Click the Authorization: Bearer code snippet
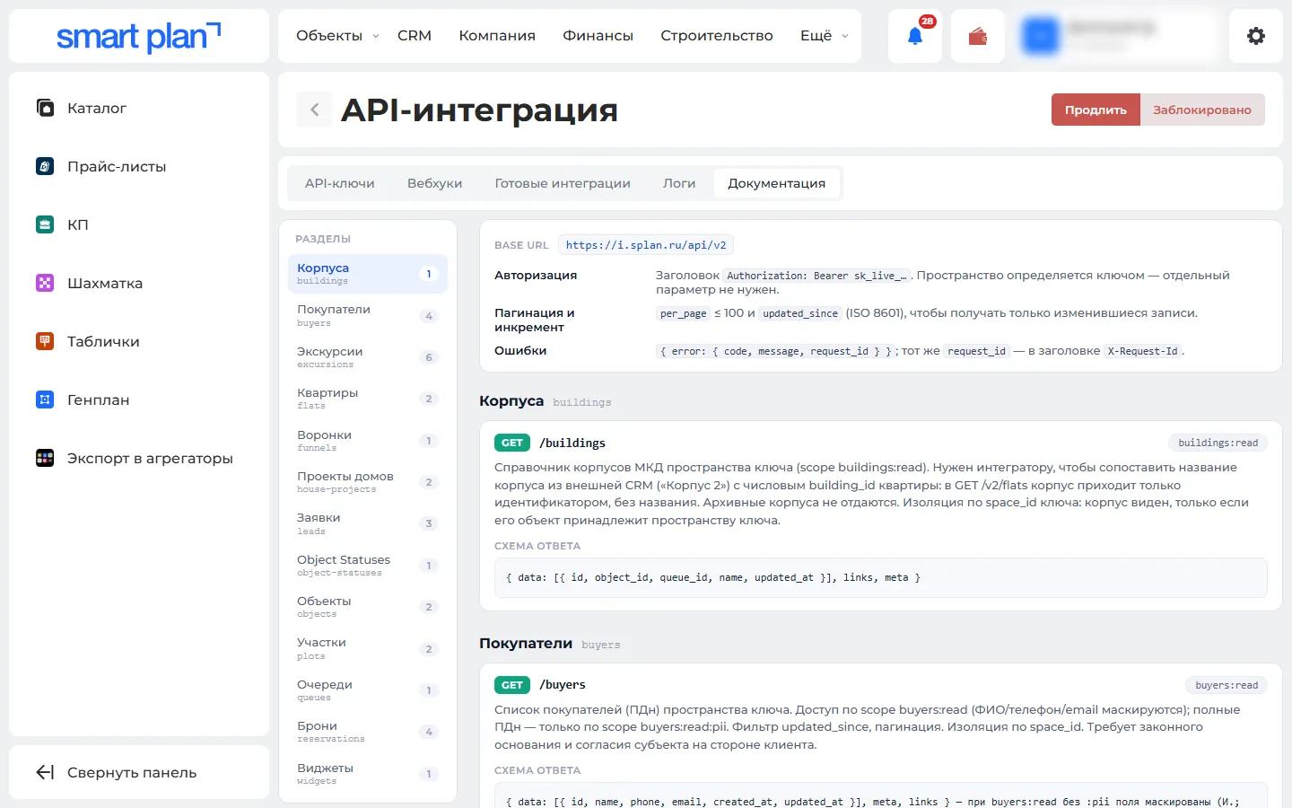 click(x=816, y=276)
